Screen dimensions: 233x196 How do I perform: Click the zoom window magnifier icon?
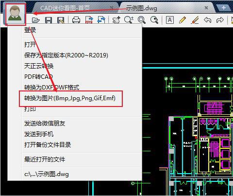click(142, 20)
